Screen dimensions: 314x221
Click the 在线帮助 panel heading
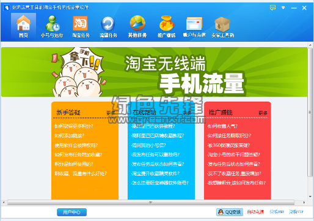(x=144, y=113)
